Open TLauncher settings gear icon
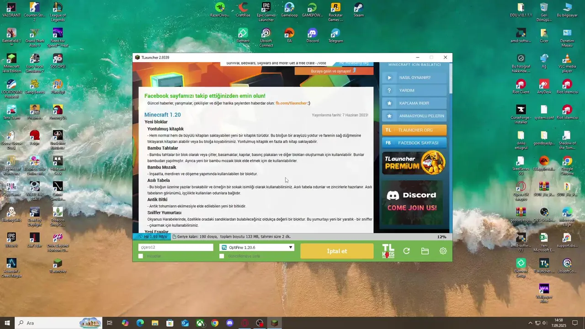 [443, 251]
